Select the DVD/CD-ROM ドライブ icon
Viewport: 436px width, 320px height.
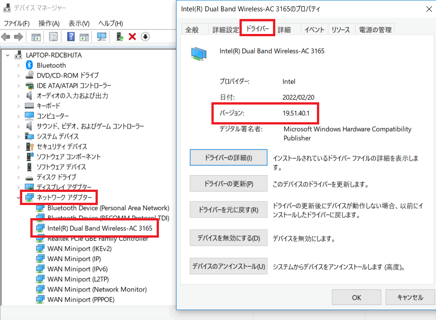[29, 75]
